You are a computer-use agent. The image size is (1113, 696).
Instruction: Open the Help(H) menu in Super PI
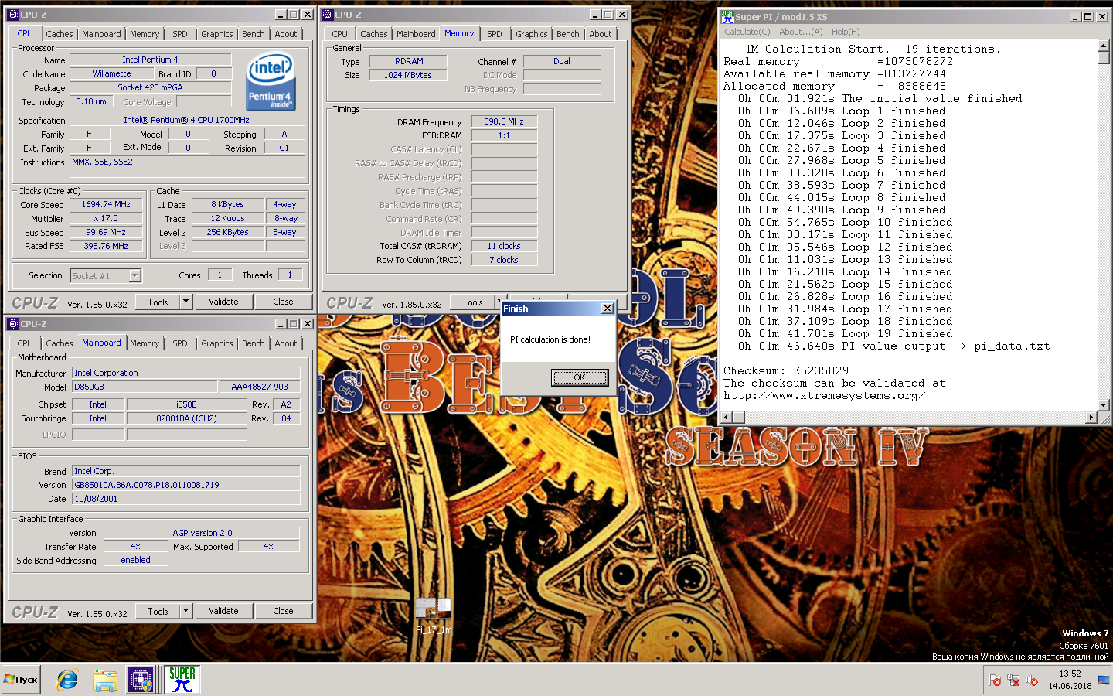(846, 32)
